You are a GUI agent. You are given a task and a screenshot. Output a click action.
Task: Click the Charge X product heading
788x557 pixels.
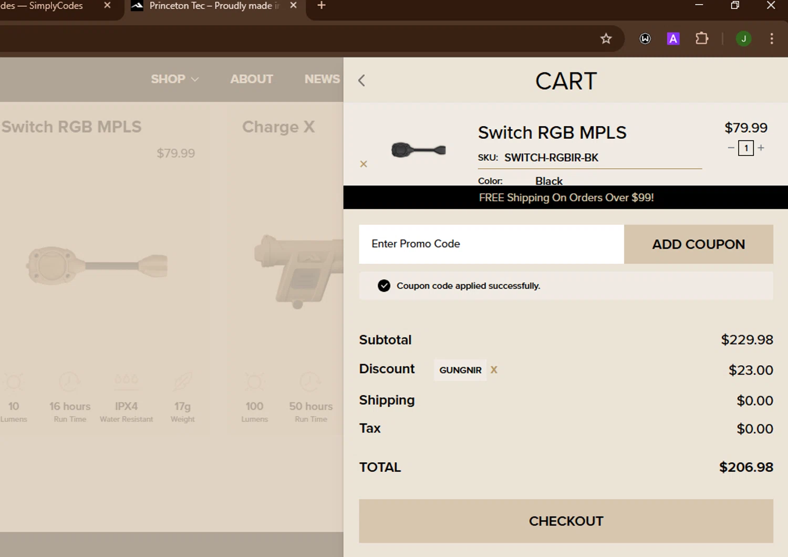pos(278,127)
